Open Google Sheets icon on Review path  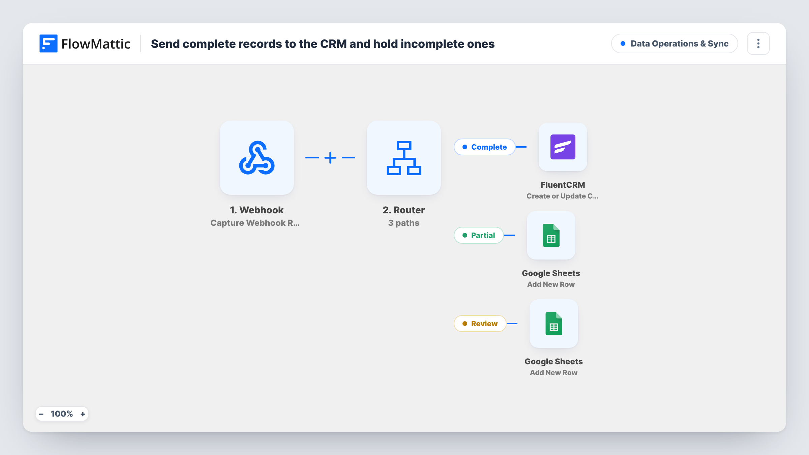click(554, 324)
